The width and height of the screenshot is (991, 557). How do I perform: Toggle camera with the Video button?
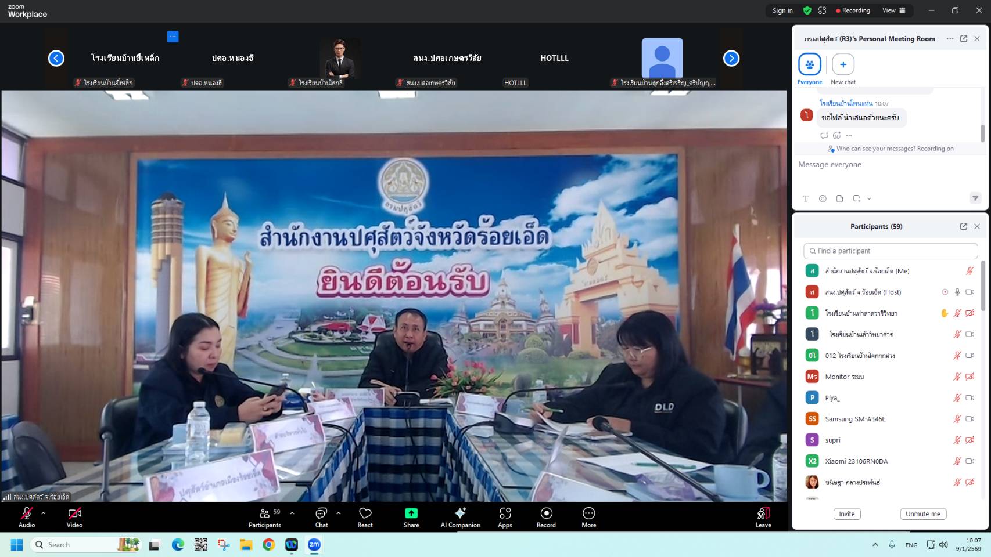[74, 513]
